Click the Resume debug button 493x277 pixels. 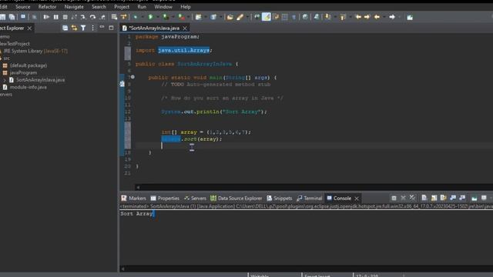tap(46, 17)
